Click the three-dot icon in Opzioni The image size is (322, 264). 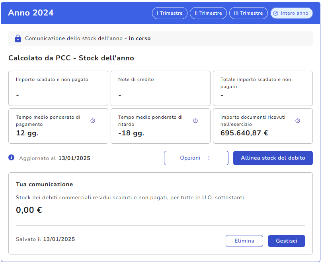pos(209,158)
